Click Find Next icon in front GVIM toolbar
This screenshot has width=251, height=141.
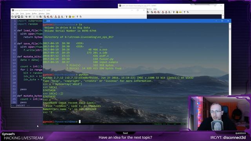pyautogui.click(x=48, y=16)
